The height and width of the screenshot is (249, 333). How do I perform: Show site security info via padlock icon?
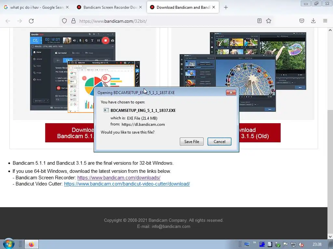pos(73,21)
